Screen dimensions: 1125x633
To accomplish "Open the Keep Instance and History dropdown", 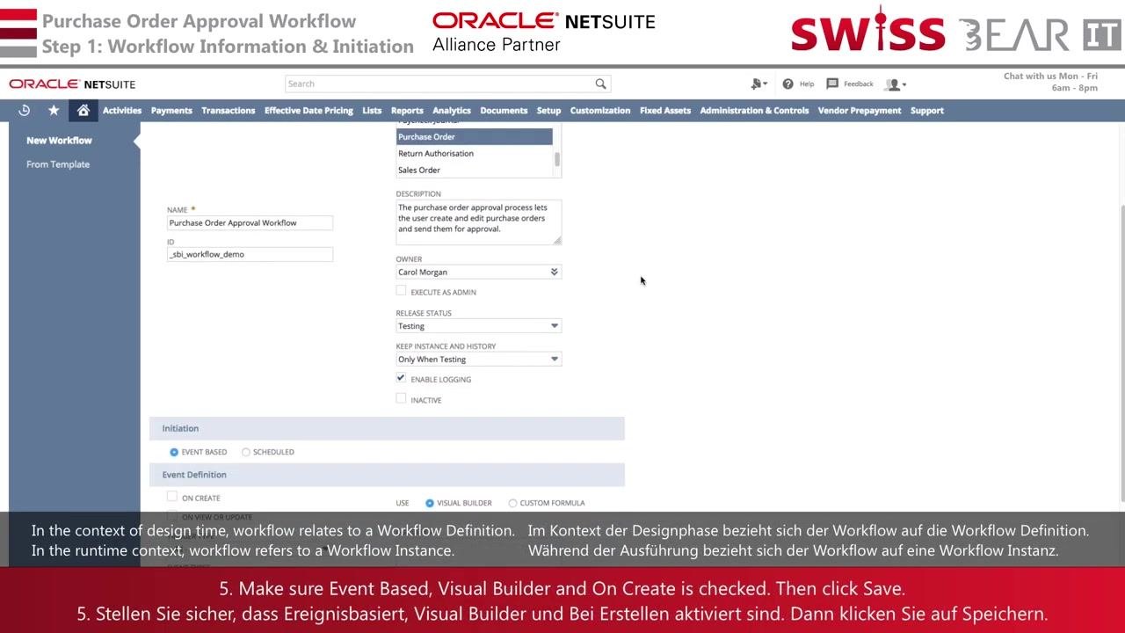I will (x=478, y=360).
